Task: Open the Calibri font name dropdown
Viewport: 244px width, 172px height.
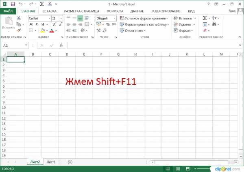Action: tap(50, 18)
